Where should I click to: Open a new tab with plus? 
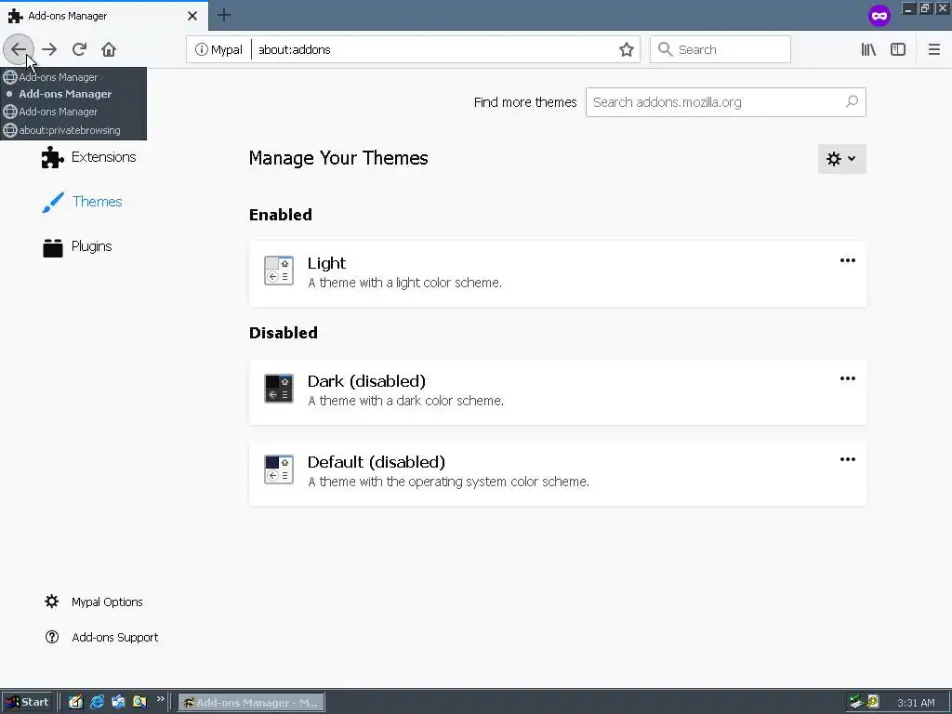coord(224,15)
